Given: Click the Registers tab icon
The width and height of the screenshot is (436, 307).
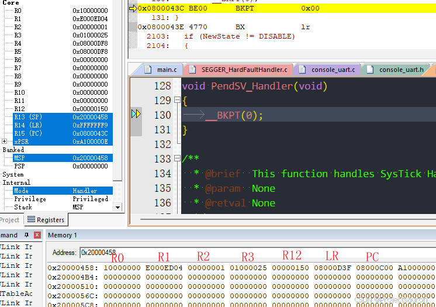Looking at the screenshot, I should (31, 220).
